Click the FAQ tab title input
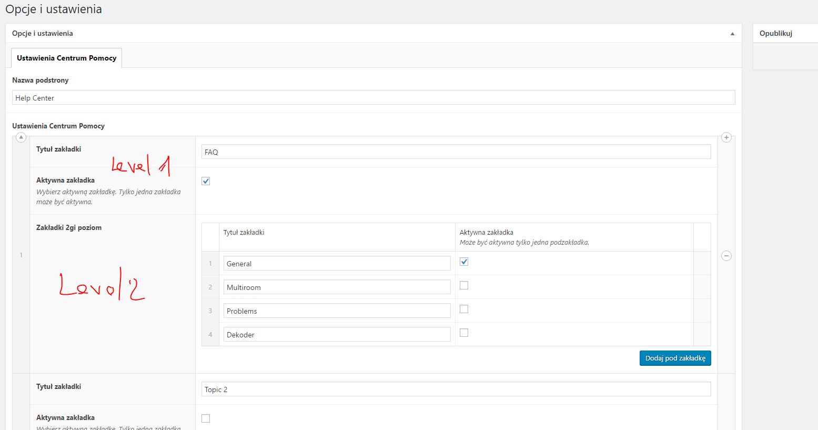Image resolution: width=818 pixels, height=430 pixels. point(456,152)
